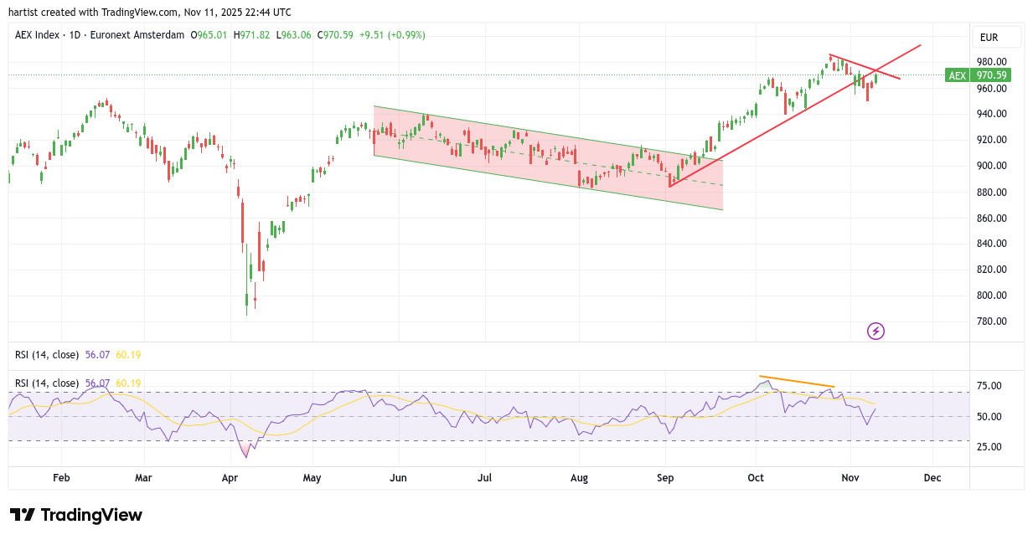Click the 780.00 level on price scale

pos(991,321)
